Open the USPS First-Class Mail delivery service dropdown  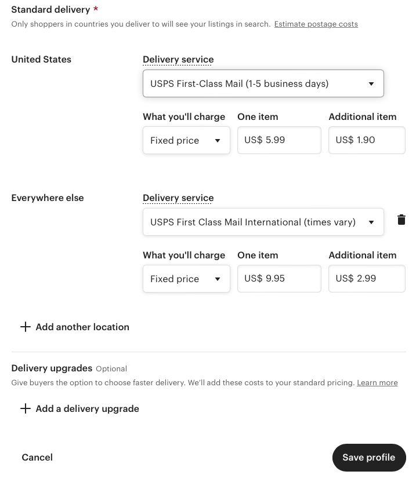(x=263, y=83)
